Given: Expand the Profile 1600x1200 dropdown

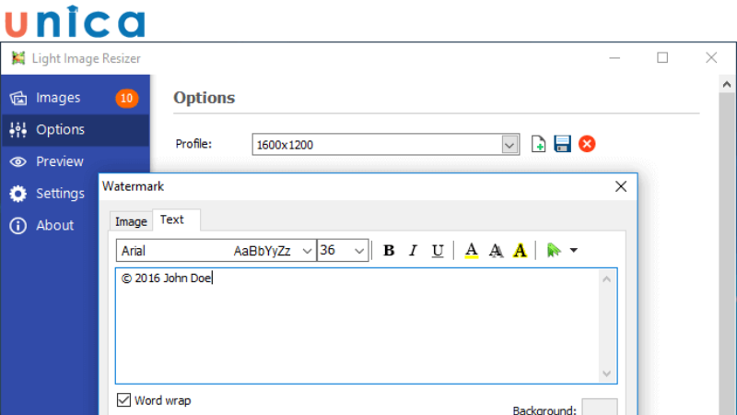Looking at the screenshot, I should (509, 145).
